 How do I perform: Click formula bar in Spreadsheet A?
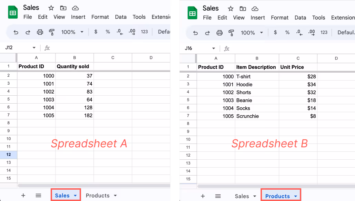click(x=110, y=48)
